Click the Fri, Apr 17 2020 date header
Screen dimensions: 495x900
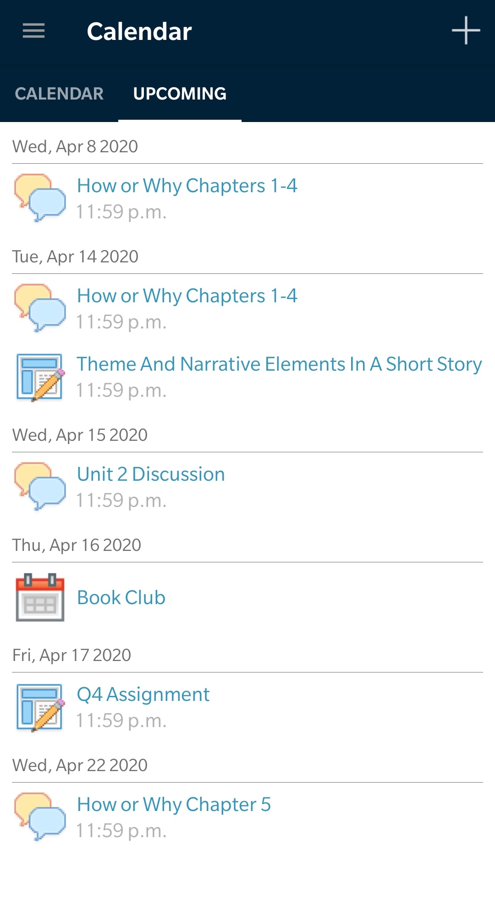tap(72, 655)
